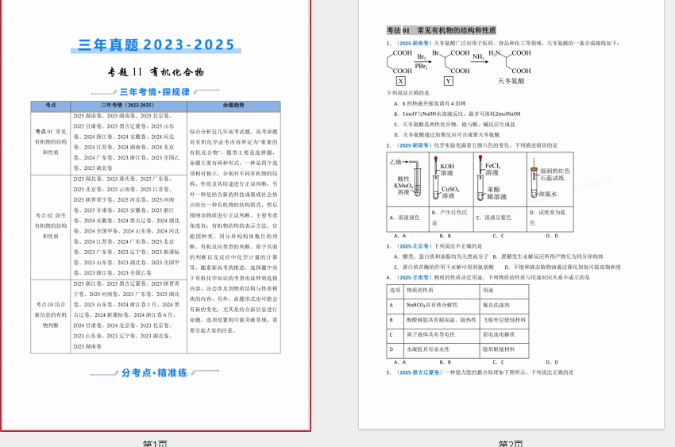This screenshot has width=675, height=447.
Task: Select the page 1 thumbnail
Action: [x=156, y=214]
